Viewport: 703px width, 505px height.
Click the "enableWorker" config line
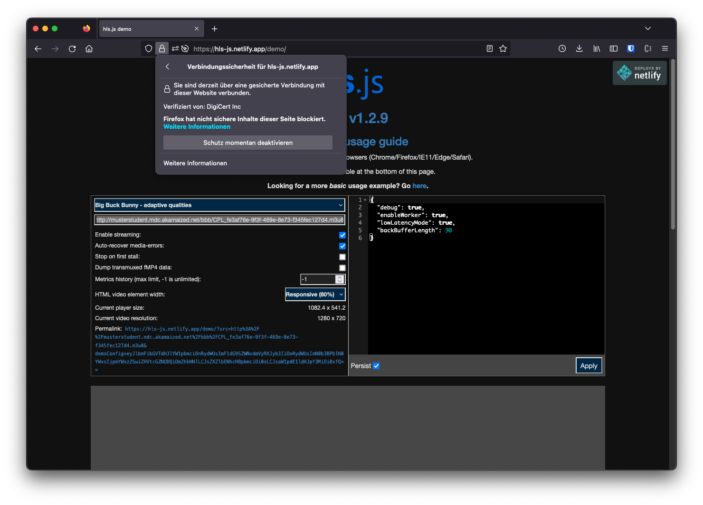click(x=412, y=215)
